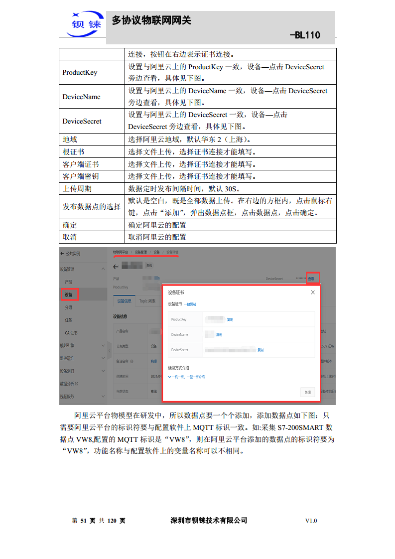Click the -BL110 model label in the header
Screen dimensions: 395x559
(305, 35)
